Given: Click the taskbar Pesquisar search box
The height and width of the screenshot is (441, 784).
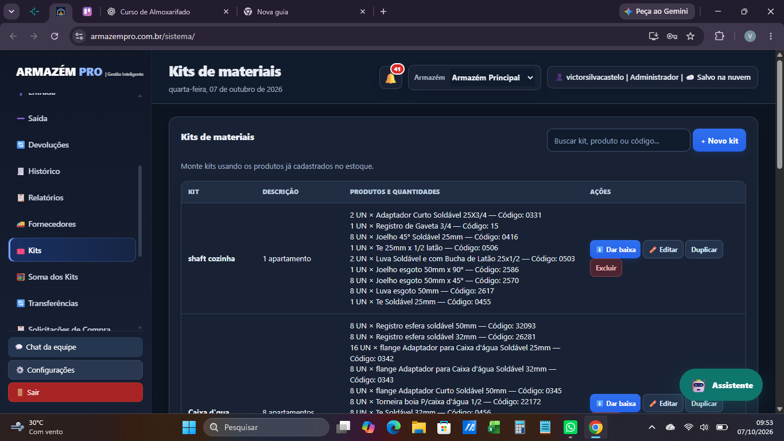Looking at the screenshot, I should point(266,427).
